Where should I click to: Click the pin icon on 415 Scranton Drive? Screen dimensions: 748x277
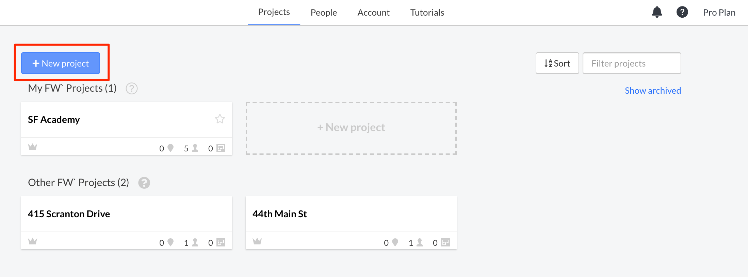pos(170,242)
